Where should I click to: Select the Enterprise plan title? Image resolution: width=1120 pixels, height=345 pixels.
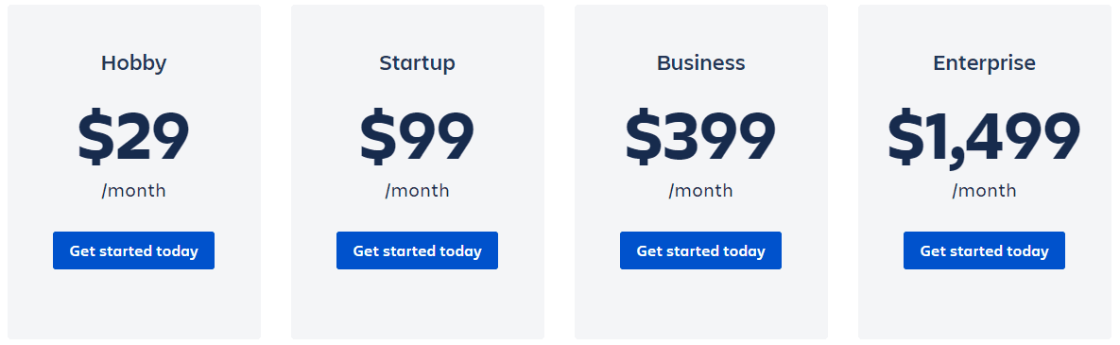coord(984,63)
